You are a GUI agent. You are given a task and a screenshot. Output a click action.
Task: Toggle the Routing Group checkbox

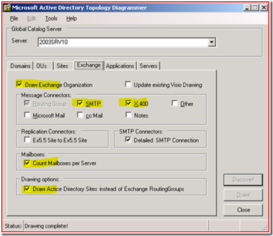pyautogui.click(x=27, y=103)
